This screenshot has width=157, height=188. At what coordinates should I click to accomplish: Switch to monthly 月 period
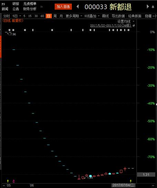(61, 16)
